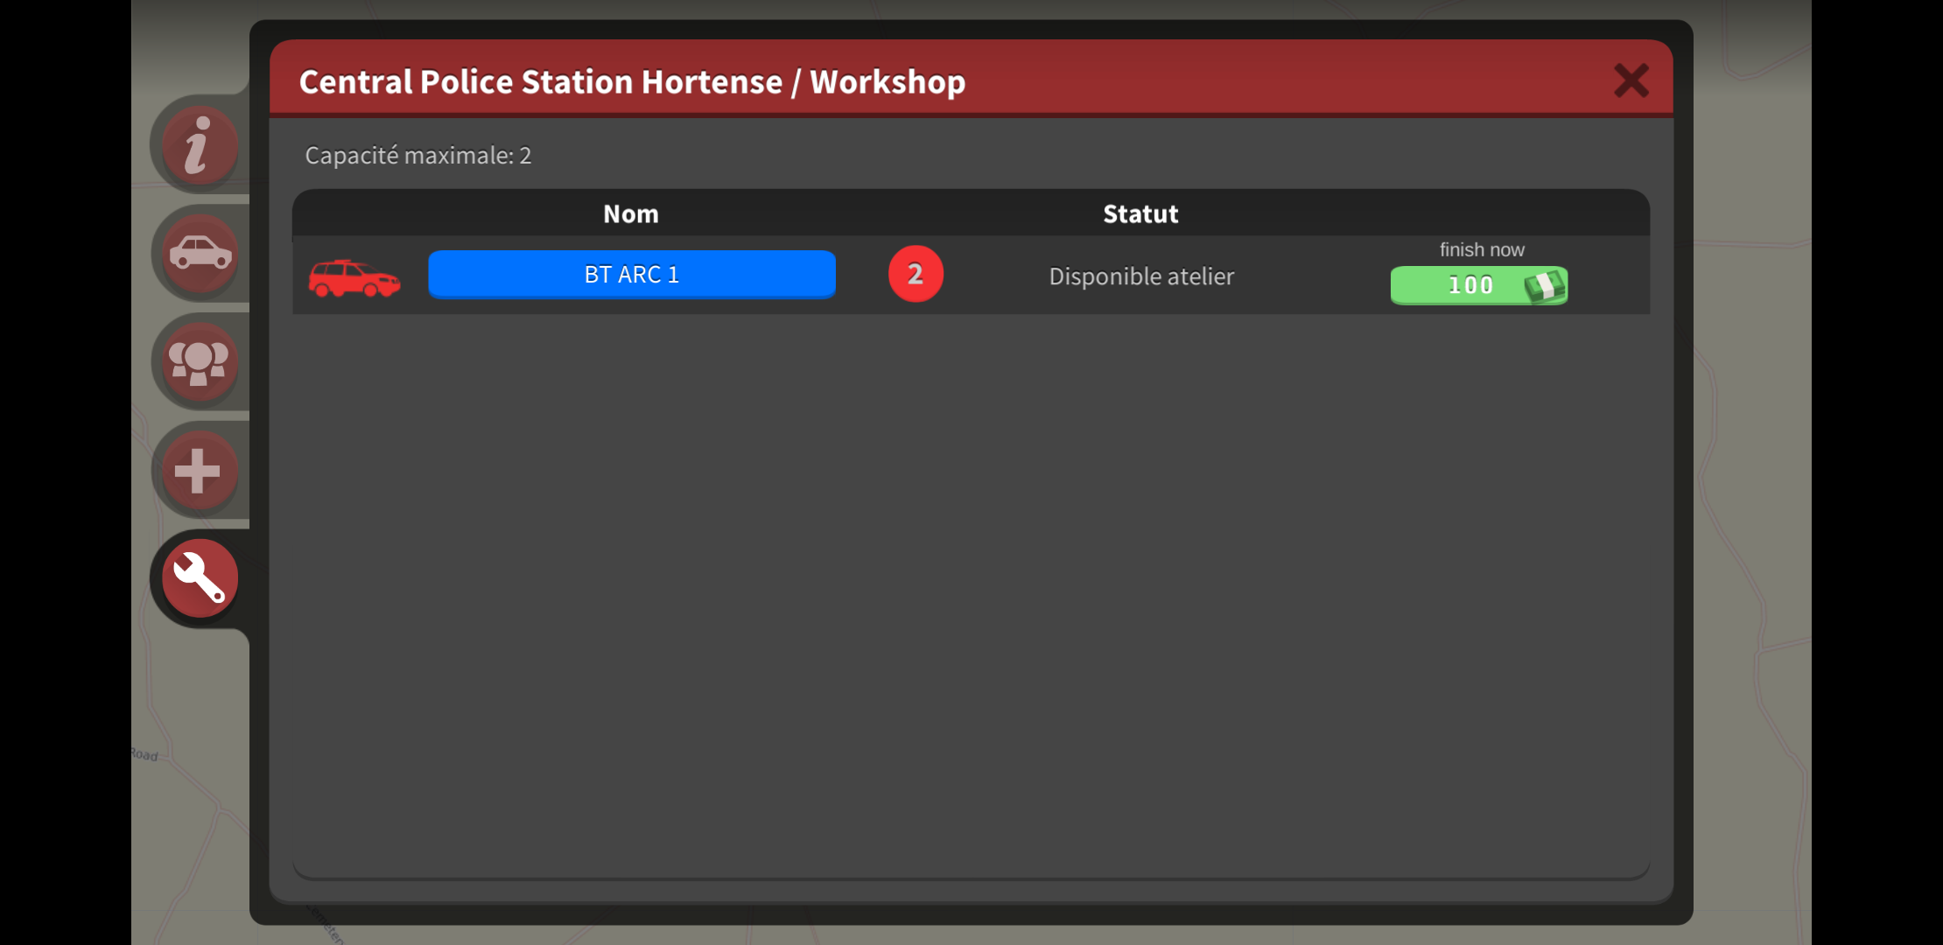
Task: Finish repair now for 100 cash
Action: tap(1479, 285)
